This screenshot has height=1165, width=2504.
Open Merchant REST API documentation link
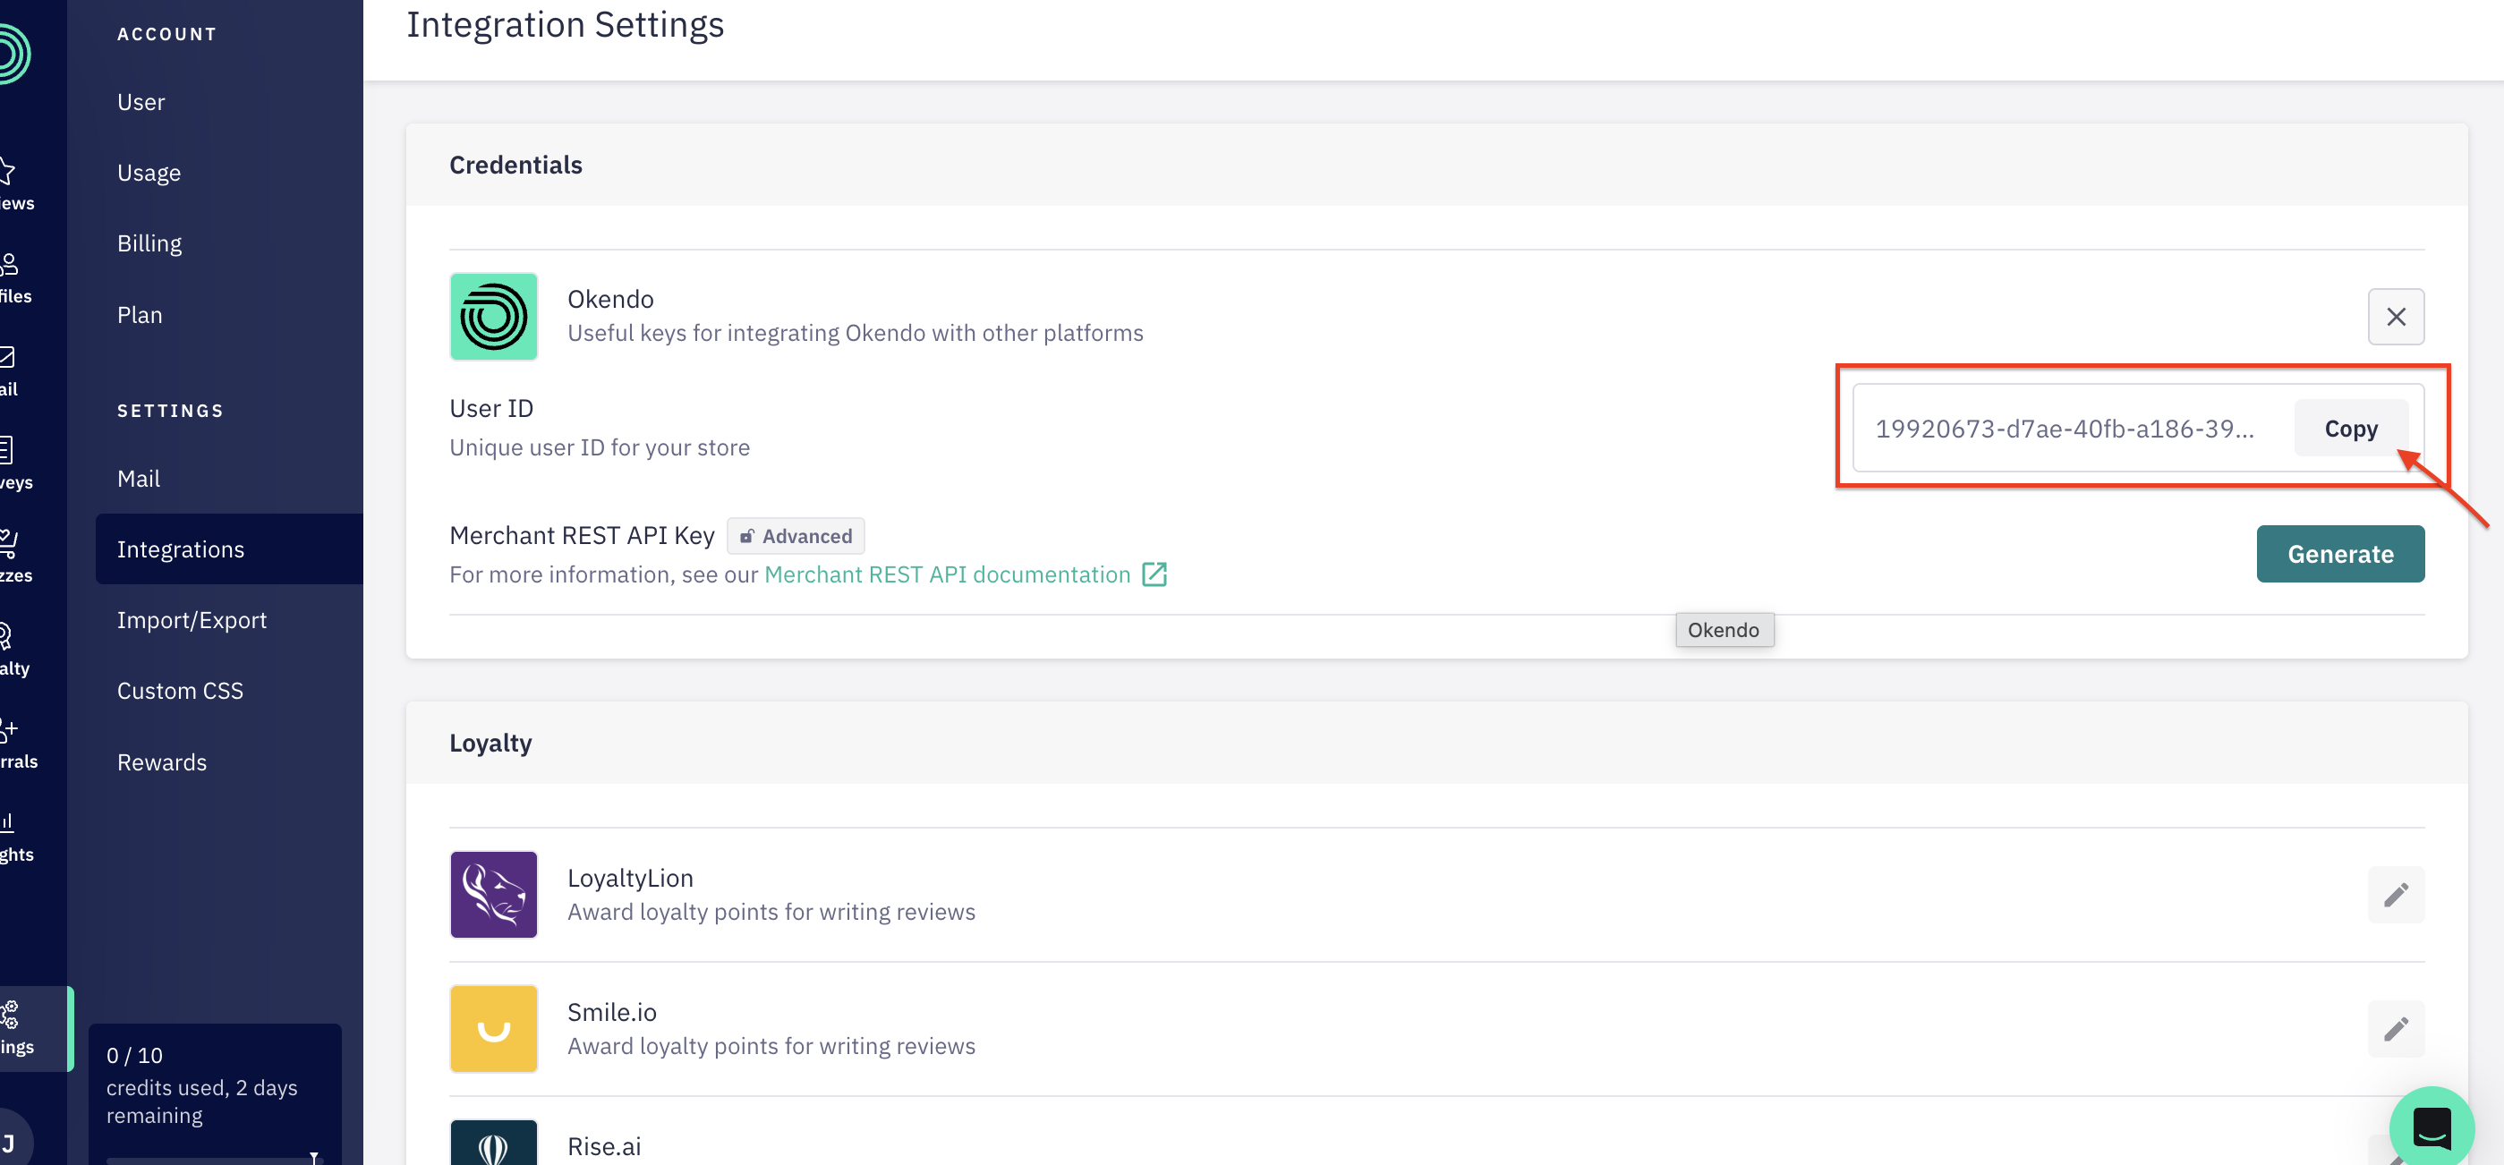[x=947, y=574]
